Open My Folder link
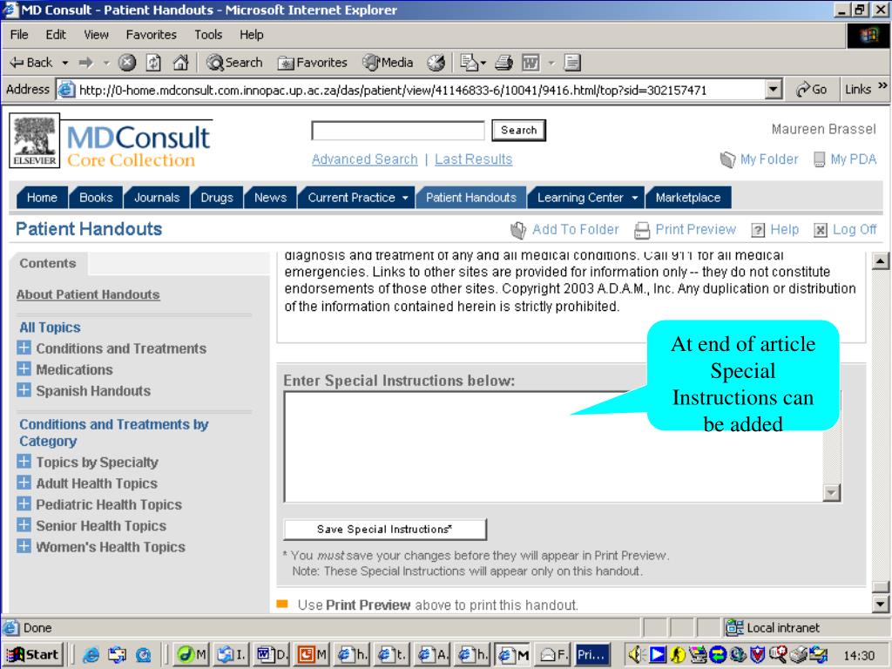 click(x=759, y=159)
